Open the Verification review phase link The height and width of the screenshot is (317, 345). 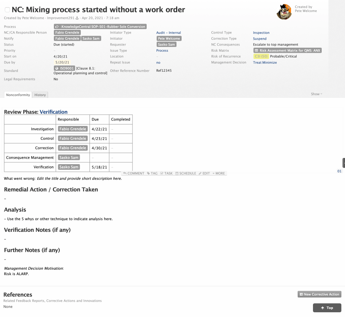[53, 112]
